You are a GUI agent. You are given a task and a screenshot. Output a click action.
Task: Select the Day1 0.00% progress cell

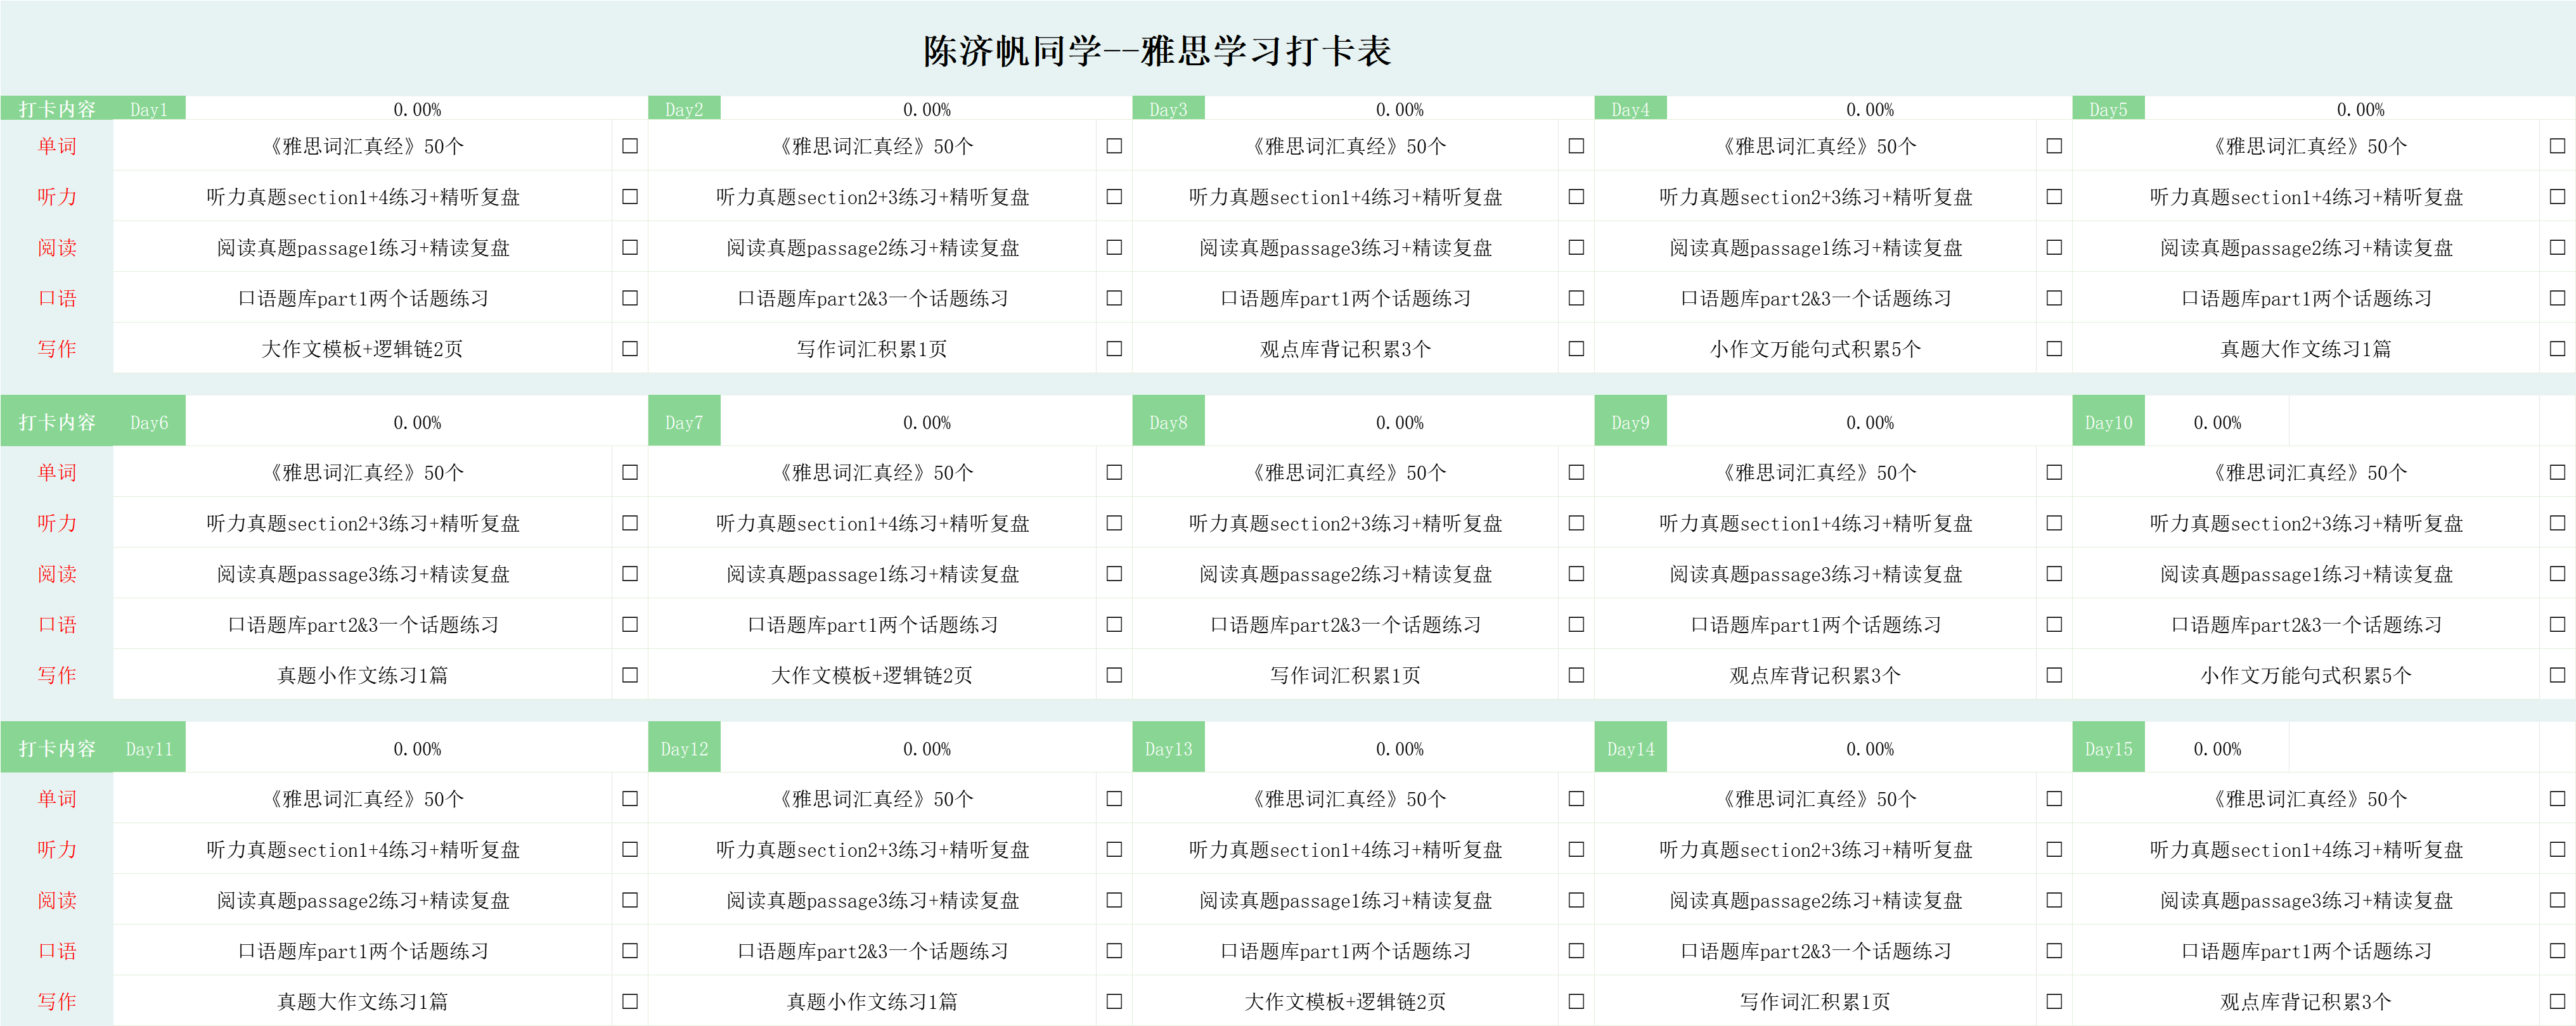417,109
